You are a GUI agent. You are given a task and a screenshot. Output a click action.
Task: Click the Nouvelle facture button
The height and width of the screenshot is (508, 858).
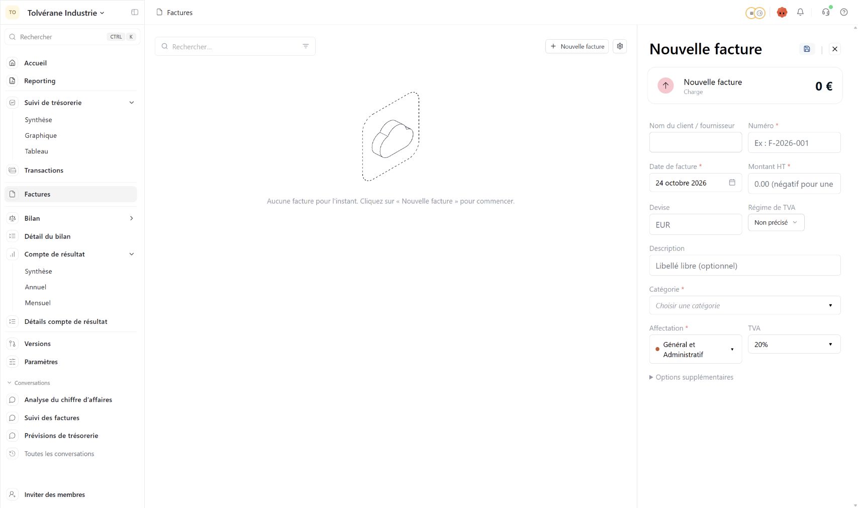point(577,46)
